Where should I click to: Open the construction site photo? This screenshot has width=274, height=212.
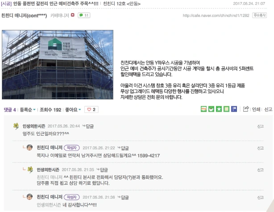point(58,65)
